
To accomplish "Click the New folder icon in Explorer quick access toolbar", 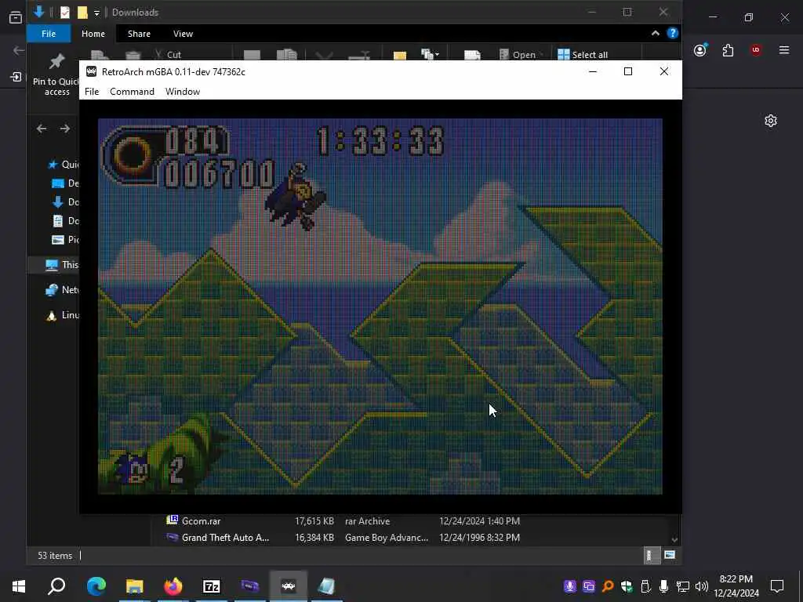I will [82, 13].
